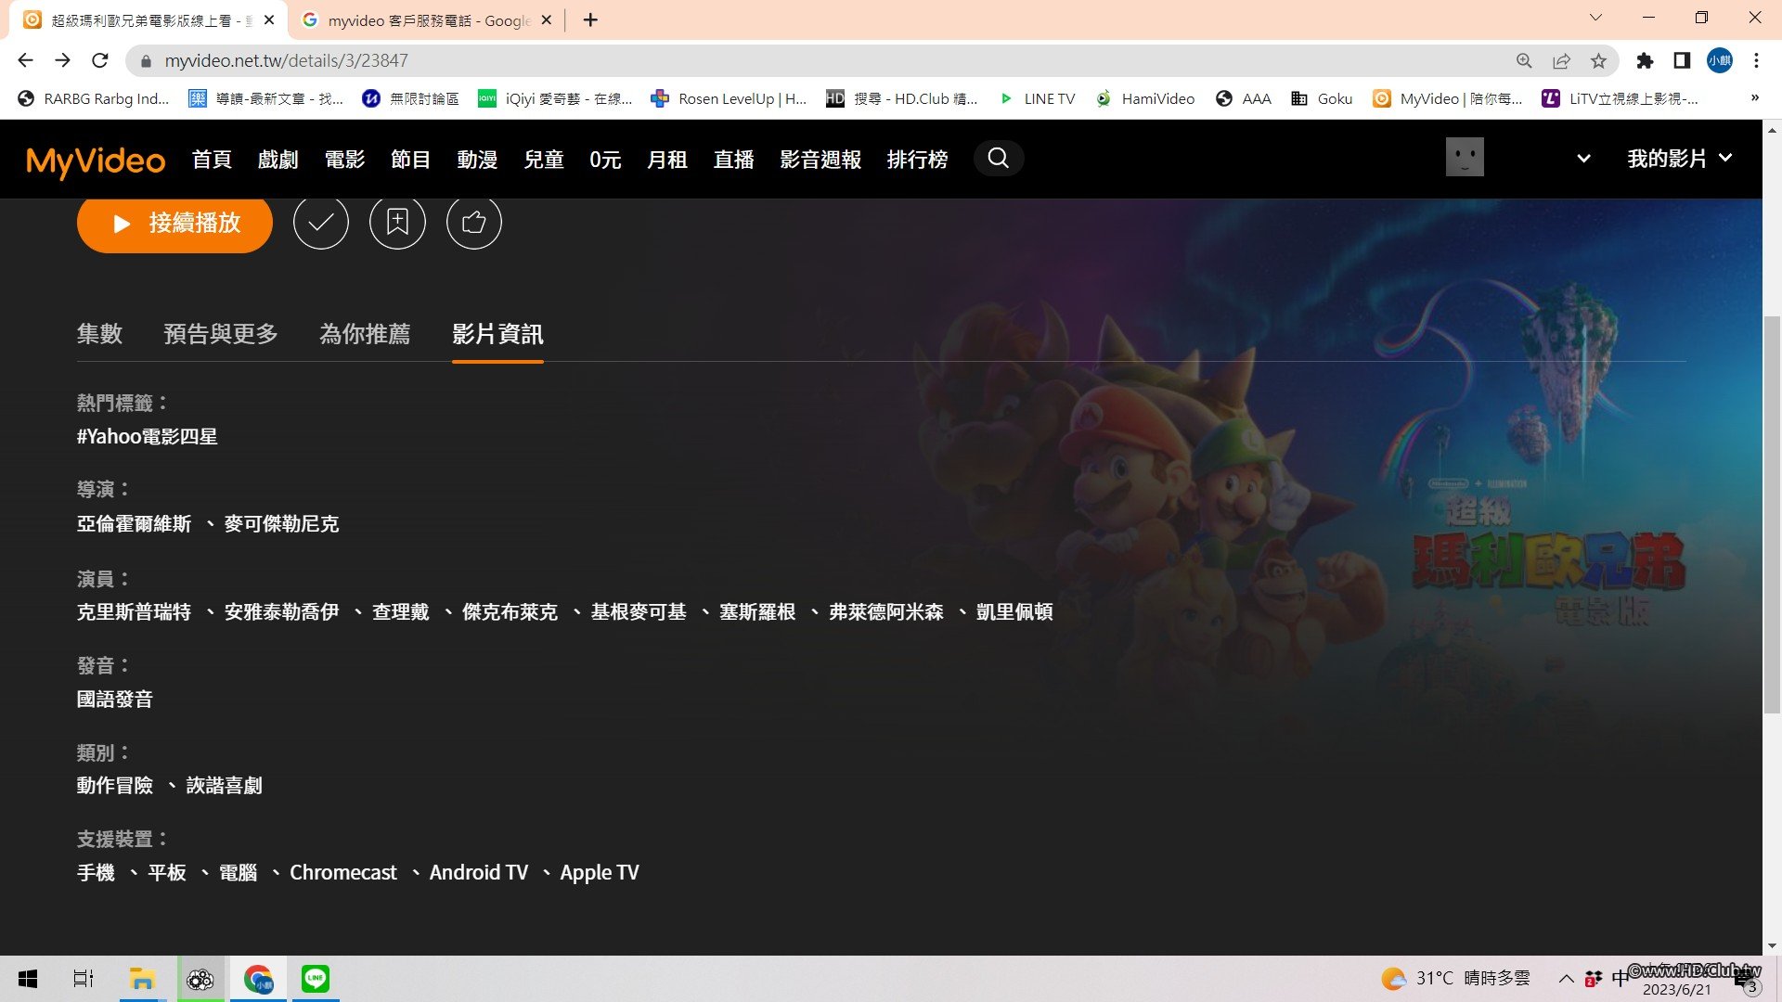1782x1002 pixels.
Task: Expand the hidden bookmarks overflow chevron
Action: pos(1754,98)
